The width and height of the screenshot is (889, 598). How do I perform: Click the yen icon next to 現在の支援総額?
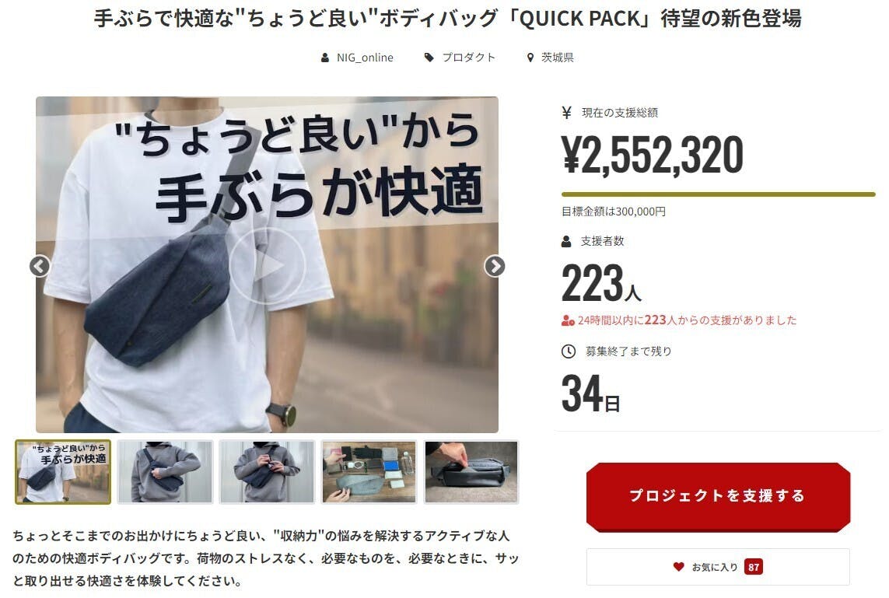click(x=566, y=112)
